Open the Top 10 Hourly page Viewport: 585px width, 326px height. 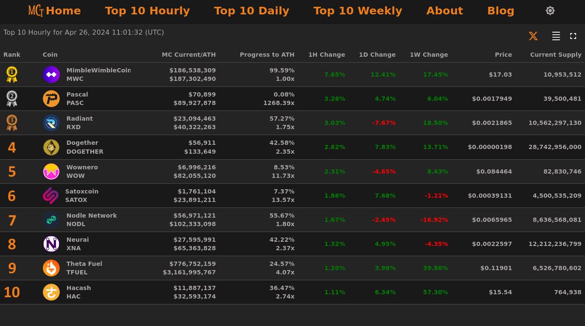(147, 11)
